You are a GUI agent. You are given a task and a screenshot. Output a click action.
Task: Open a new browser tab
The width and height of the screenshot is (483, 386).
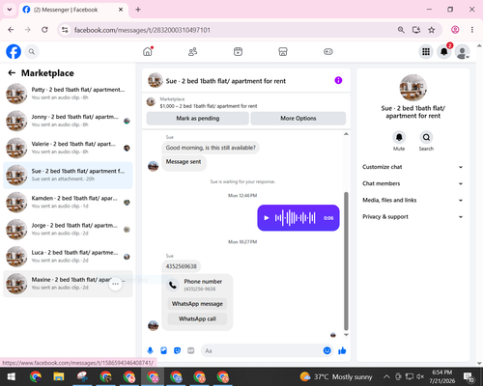138,10
